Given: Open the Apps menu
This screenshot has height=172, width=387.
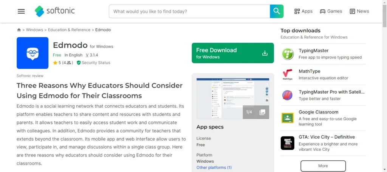Looking at the screenshot, I should (303, 11).
